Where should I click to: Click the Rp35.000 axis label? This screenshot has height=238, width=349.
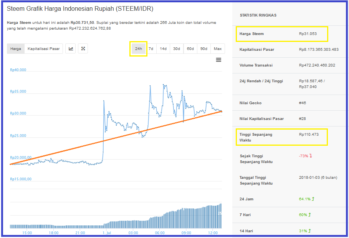[x=18, y=92]
